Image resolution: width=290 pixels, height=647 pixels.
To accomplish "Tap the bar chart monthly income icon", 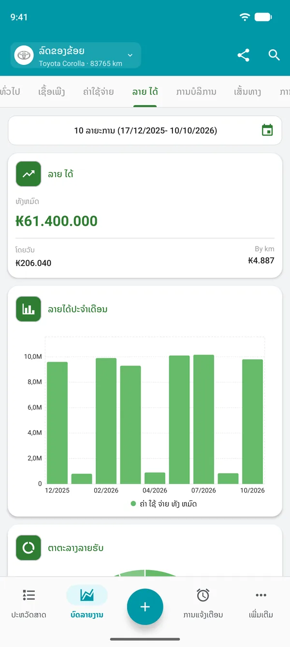I will [x=29, y=309].
